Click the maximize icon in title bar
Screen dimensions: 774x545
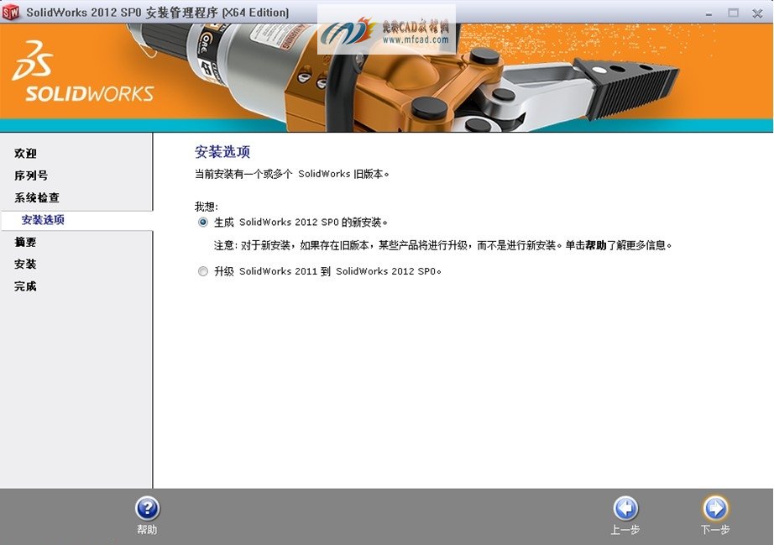(x=732, y=13)
